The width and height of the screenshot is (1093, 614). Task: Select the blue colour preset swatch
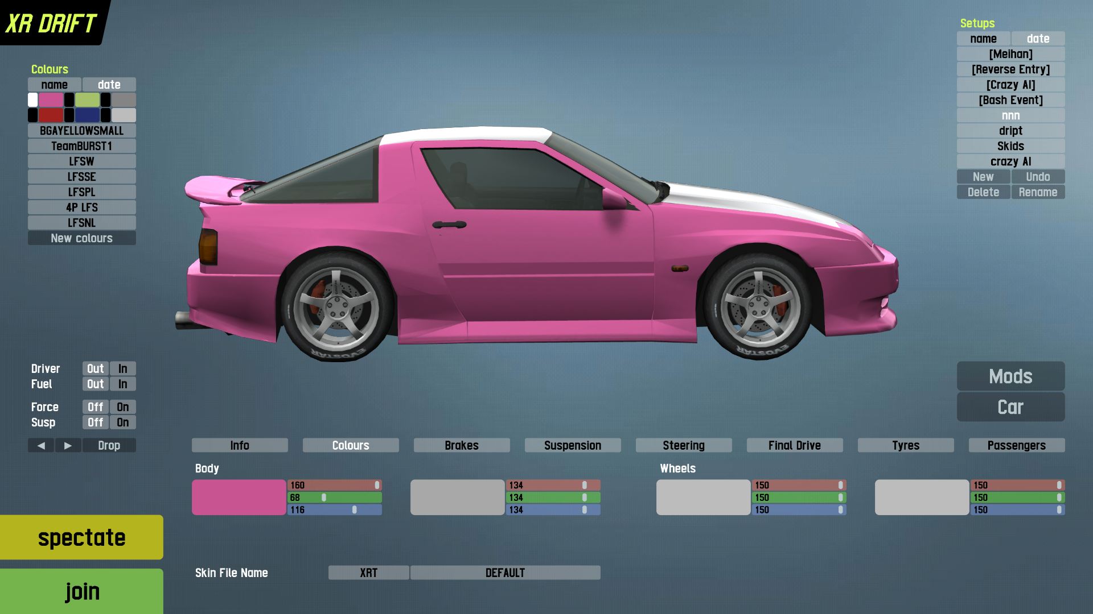pyautogui.click(x=87, y=115)
